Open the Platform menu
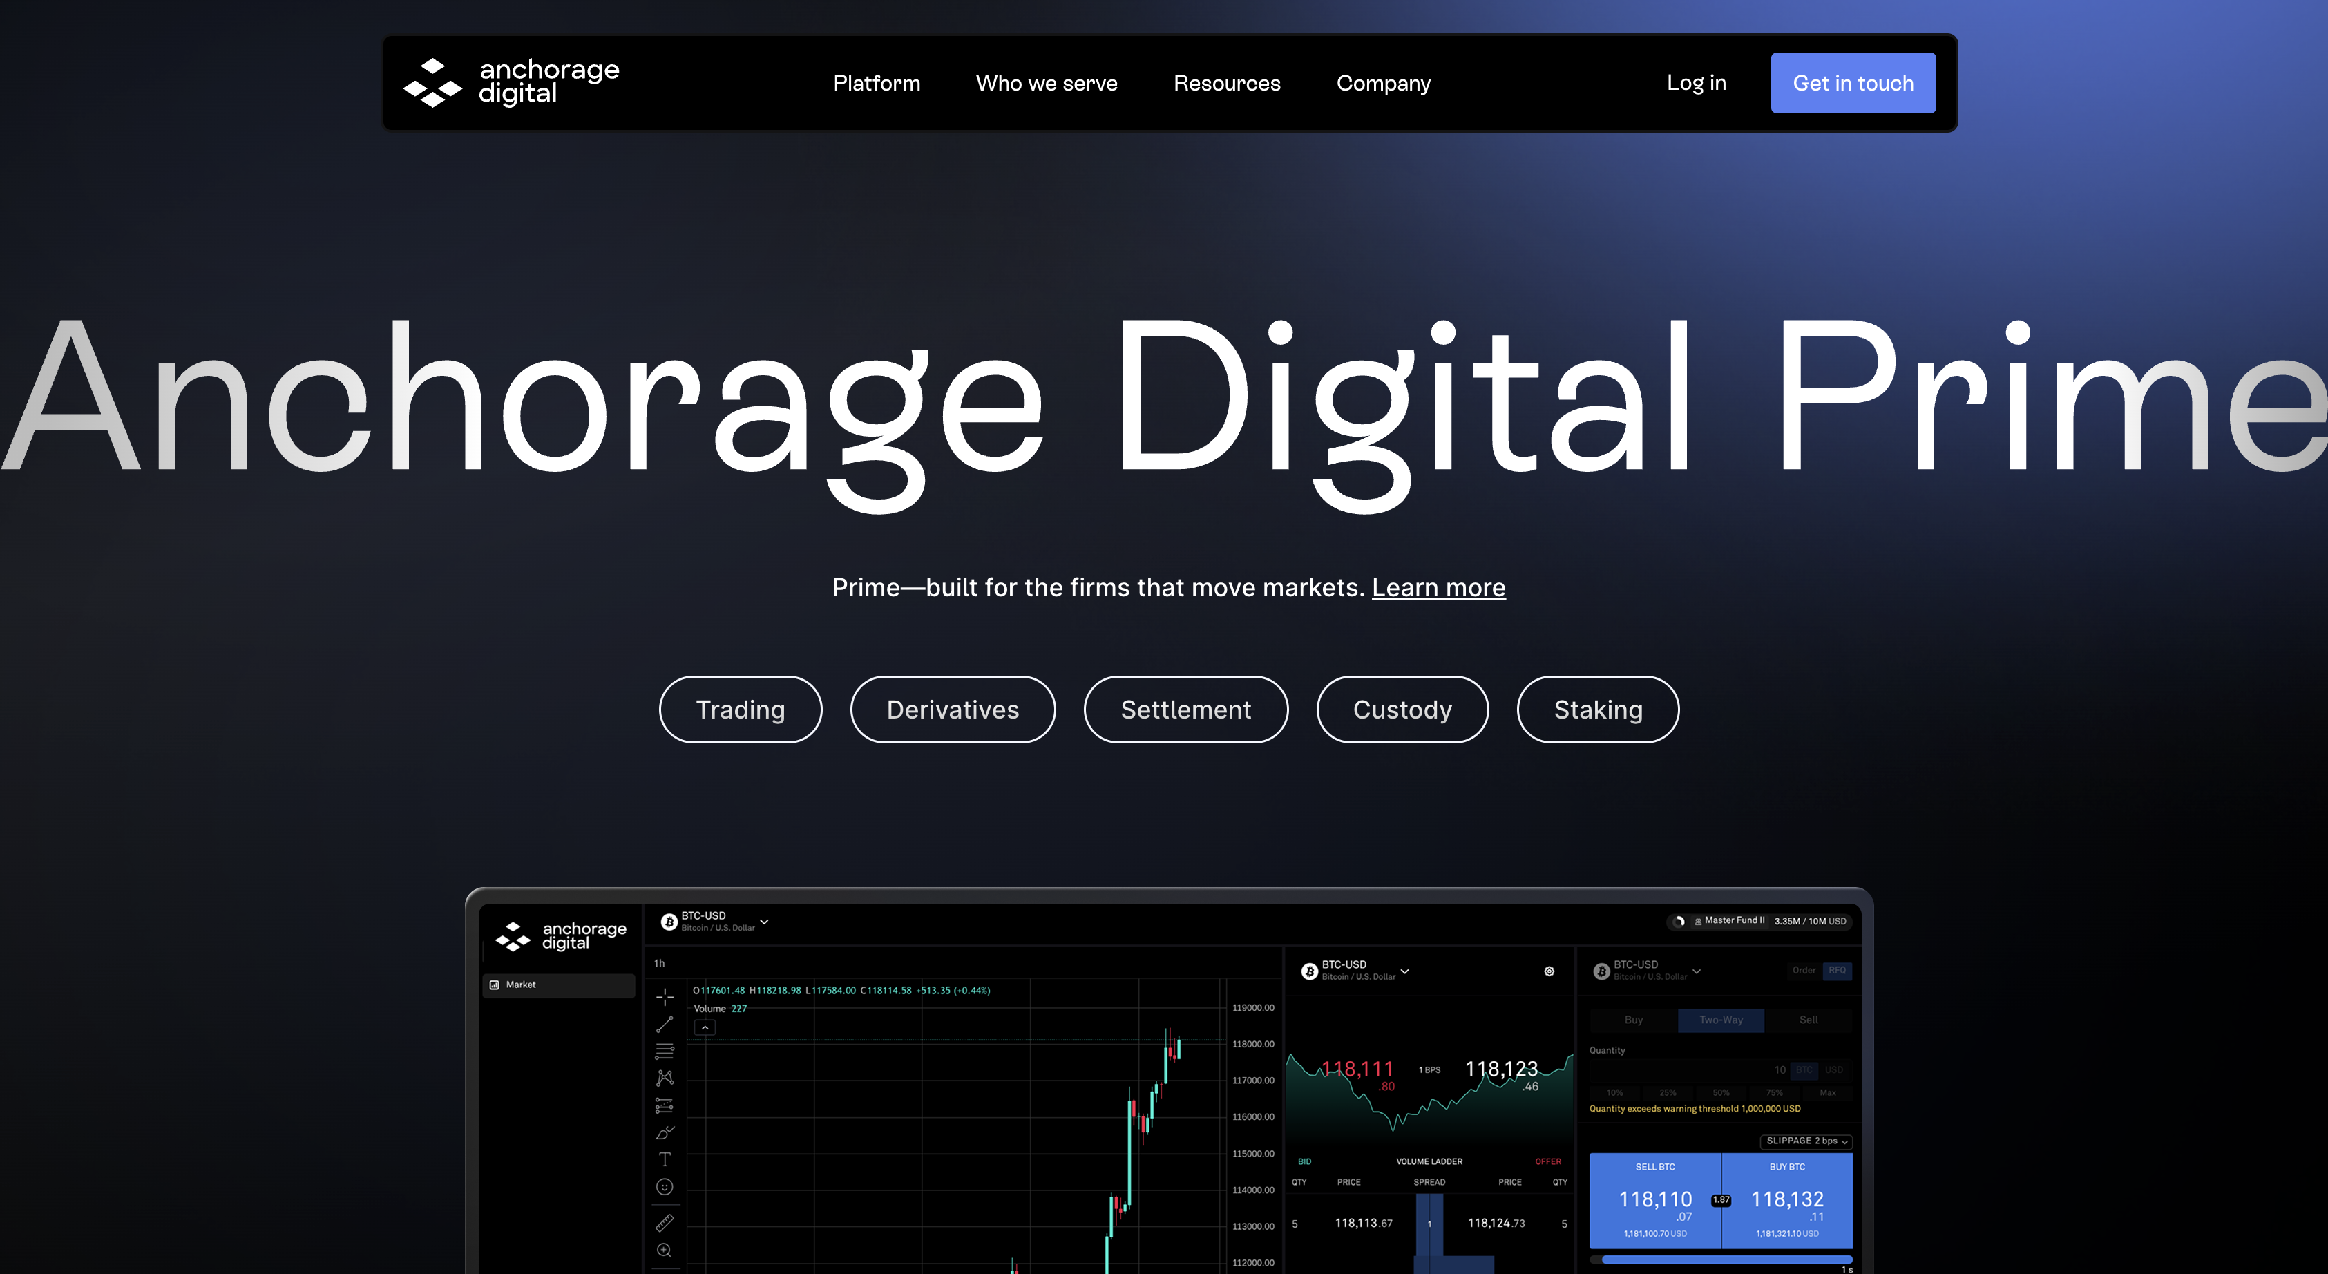 pos(876,83)
